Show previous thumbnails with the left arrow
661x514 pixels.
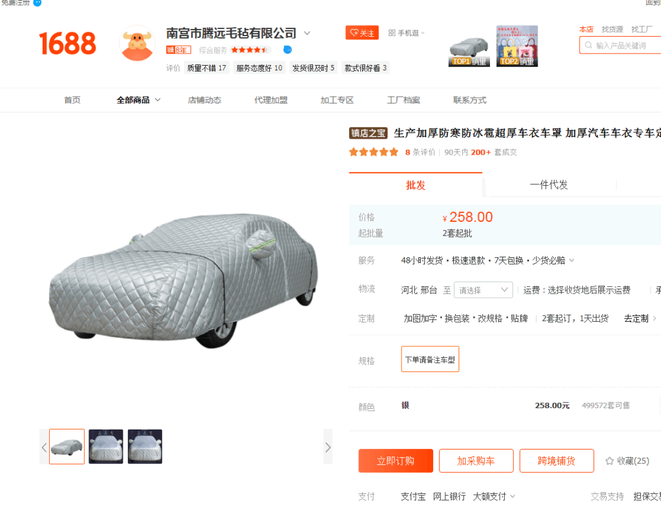tap(45, 447)
